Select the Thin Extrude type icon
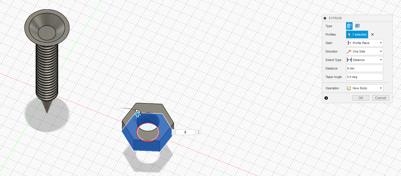The image size is (401, 176). click(x=357, y=26)
